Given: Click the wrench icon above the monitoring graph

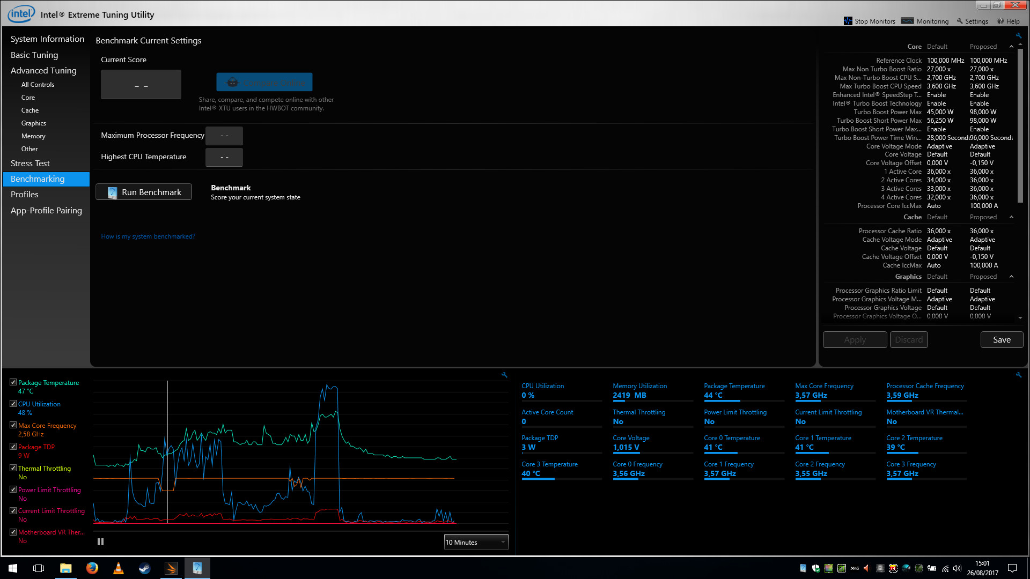Looking at the screenshot, I should (504, 375).
